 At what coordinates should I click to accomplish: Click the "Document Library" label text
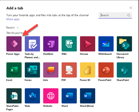click(x=123, y=56)
